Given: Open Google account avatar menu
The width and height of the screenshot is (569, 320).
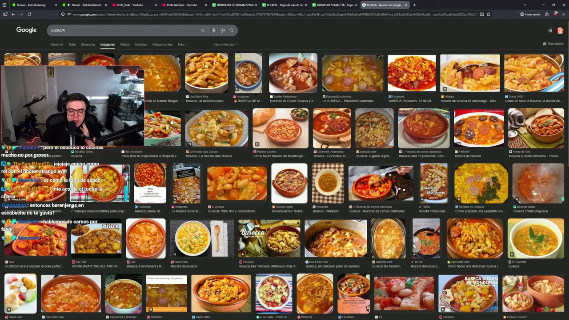Looking at the screenshot, I should (560, 31).
